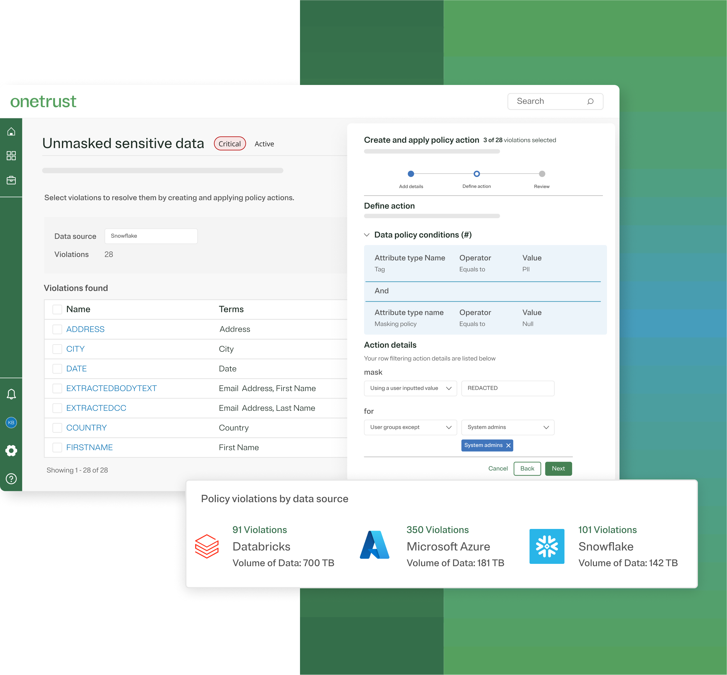Check the FIRSTNAME row checkbox

[57, 447]
